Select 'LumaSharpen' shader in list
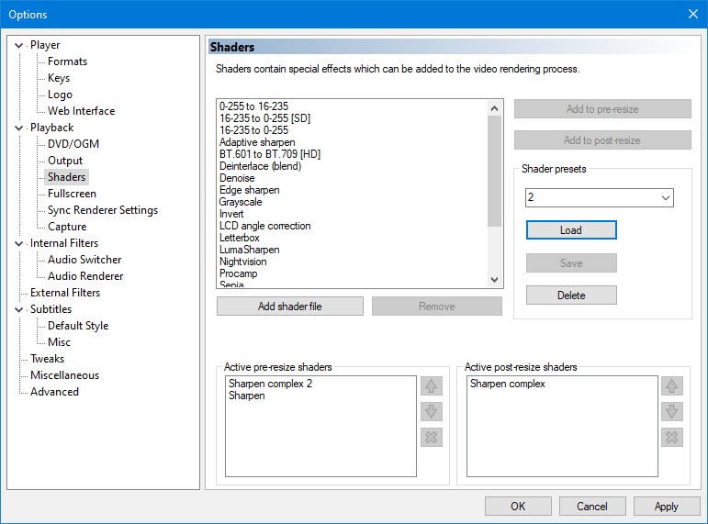 coord(249,250)
